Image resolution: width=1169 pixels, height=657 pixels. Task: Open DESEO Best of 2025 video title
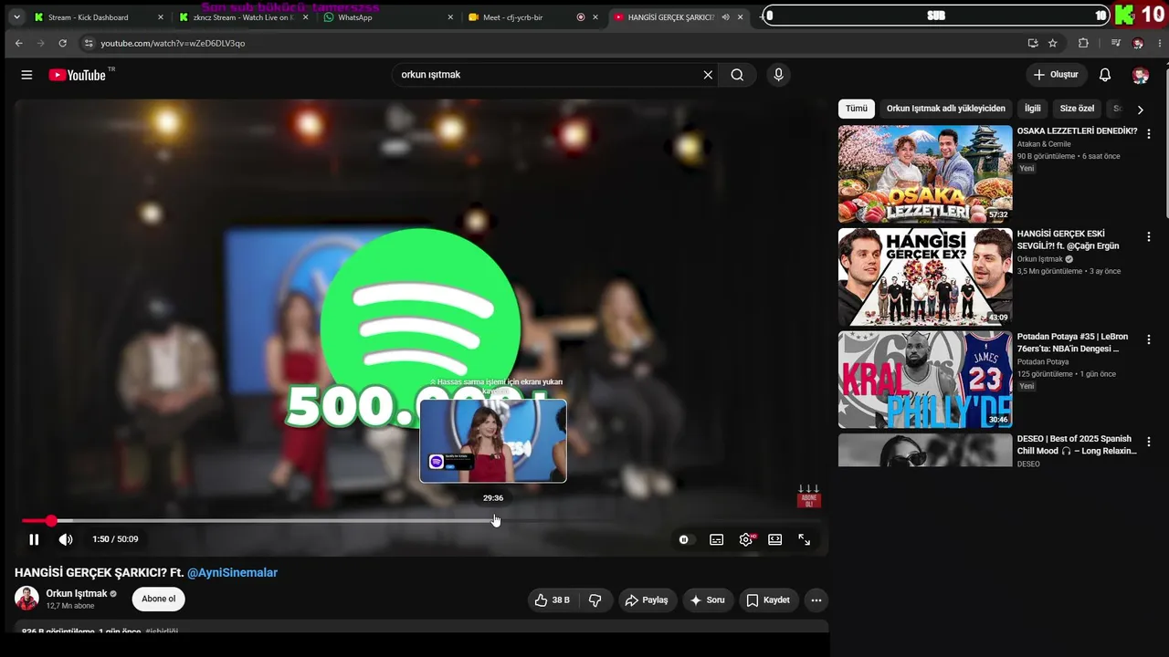pyautogui.click(x=1077, y=445)
